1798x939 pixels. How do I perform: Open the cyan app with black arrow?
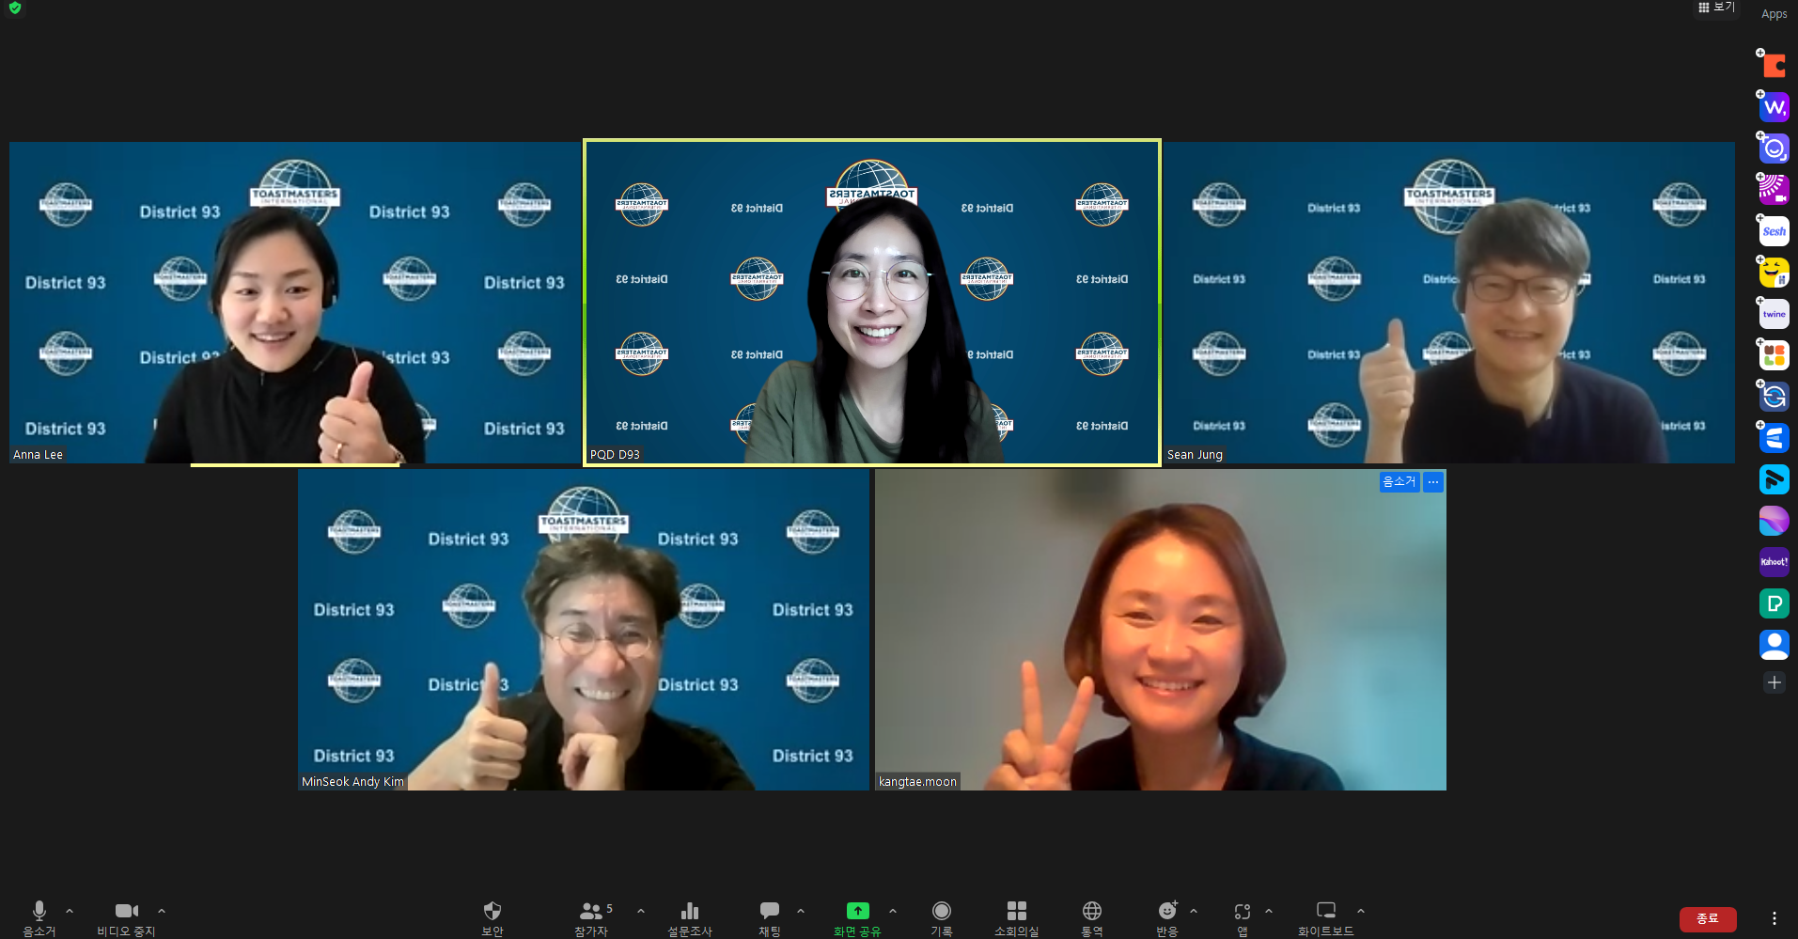pos(1774,479)
